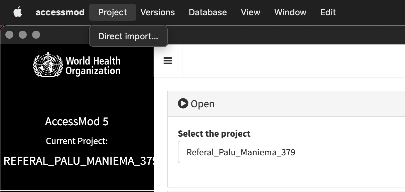Click the Select the project field label
The height and width of the screenshot is (192, 405).
(x=214, y=133)
